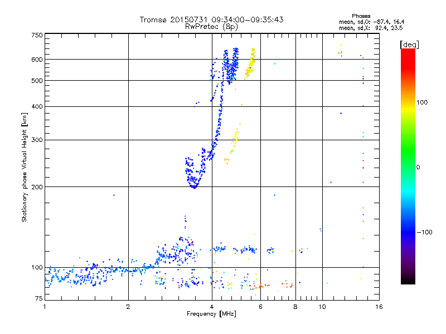The width and height of the screenshot is (446, 334).
Task: Click the '16' x-axis tick label
Action: pyautogui.click(x=379, y=307)
